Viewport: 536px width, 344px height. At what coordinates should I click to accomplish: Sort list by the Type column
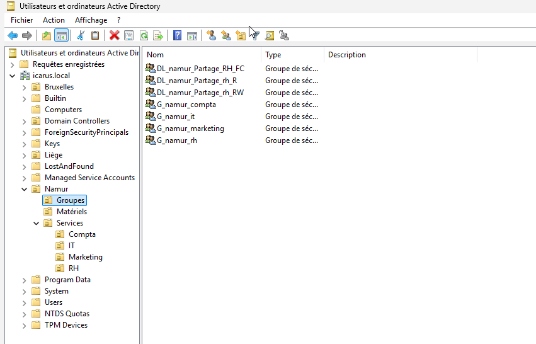click(293, 55)
